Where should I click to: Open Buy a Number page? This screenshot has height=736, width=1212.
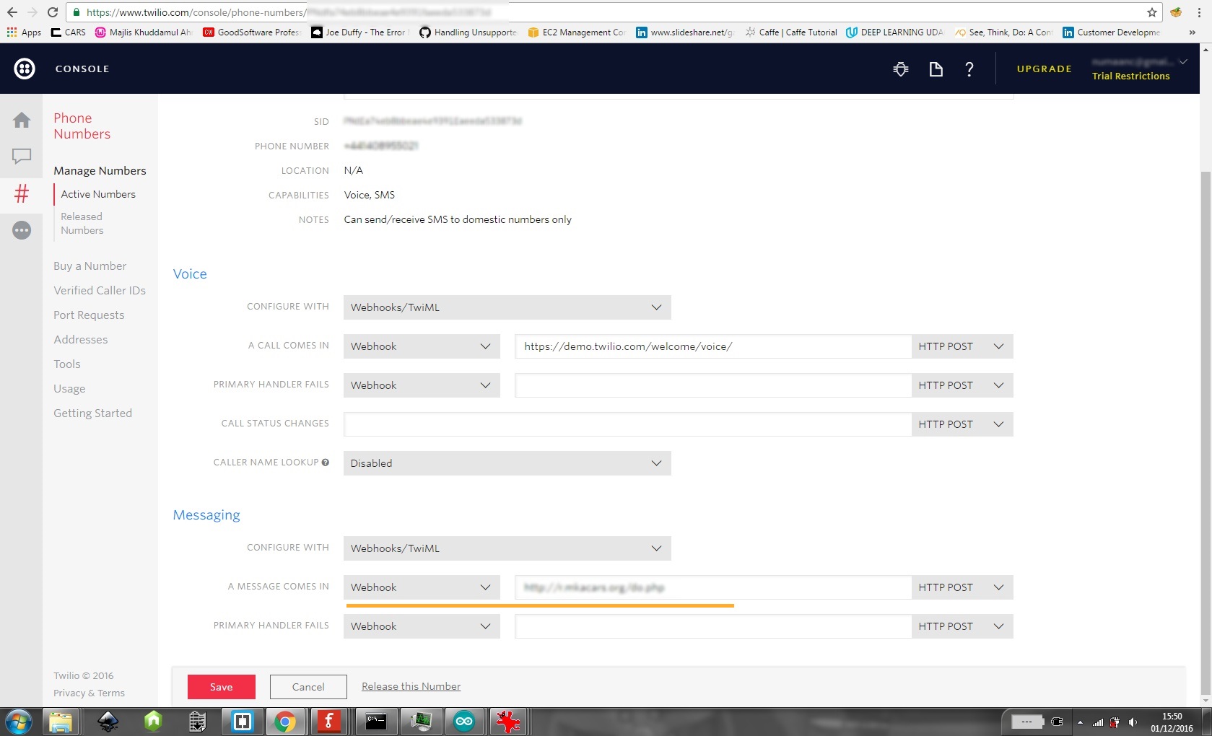(x=90, y=266)
